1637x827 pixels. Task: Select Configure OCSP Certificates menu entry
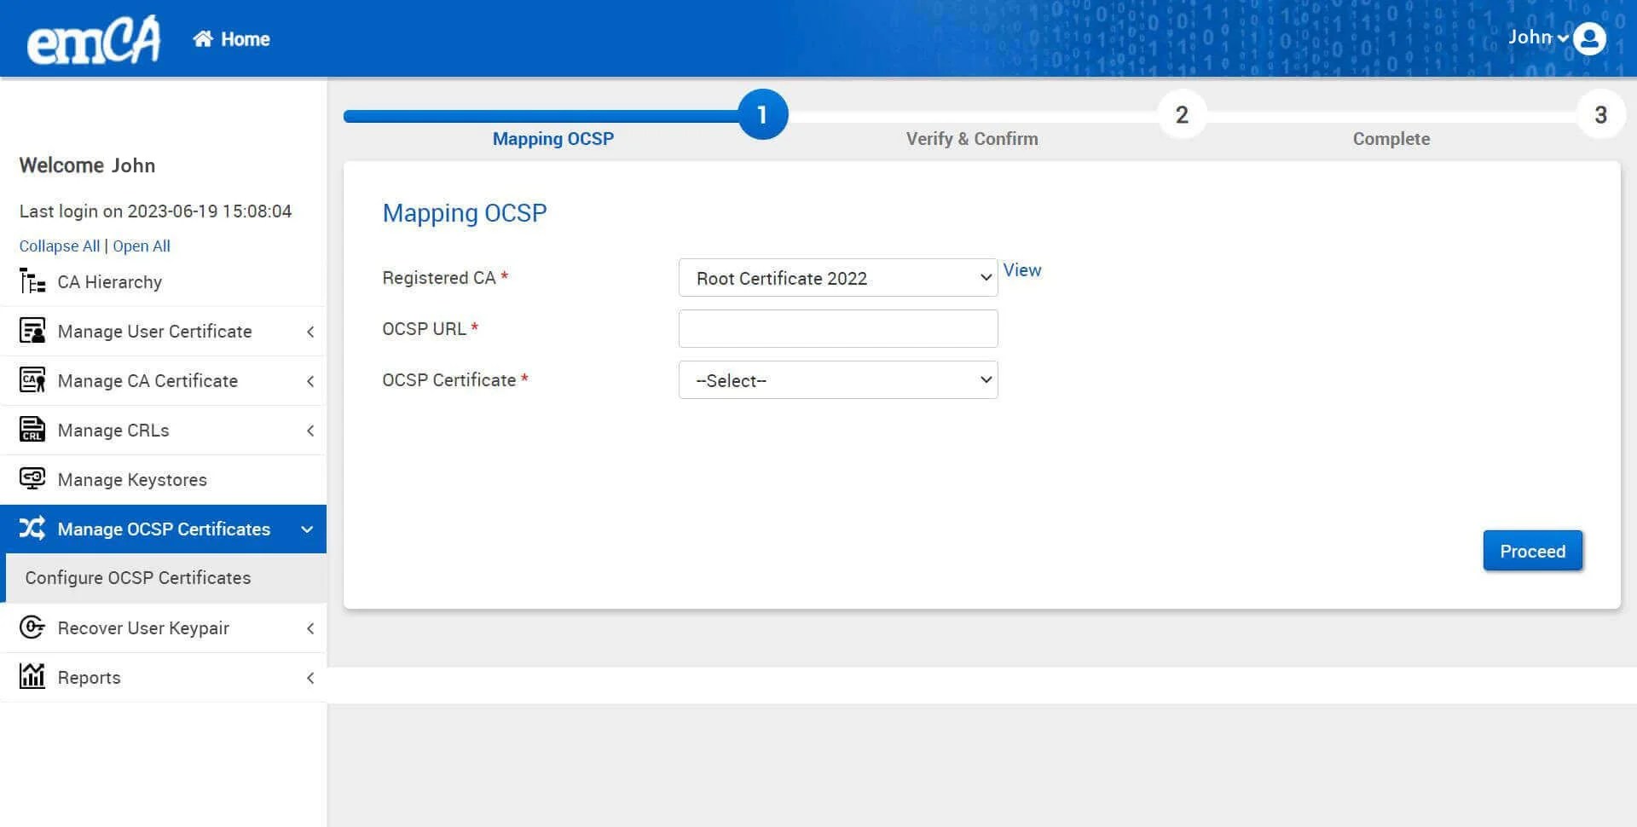[137, 577]
